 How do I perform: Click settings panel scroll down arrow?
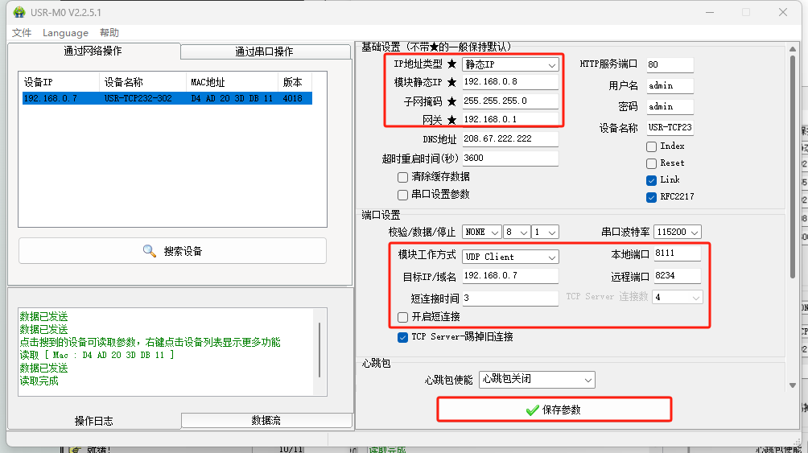click(x=793, y=385)
